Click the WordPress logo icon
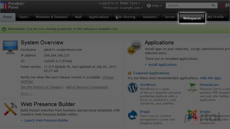Viewport: 230px width, 129px height. pyautogui.click(x=133, y=88)
